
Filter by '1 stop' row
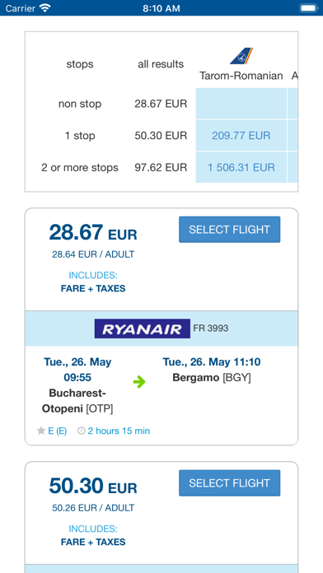(x=80, y=136)
